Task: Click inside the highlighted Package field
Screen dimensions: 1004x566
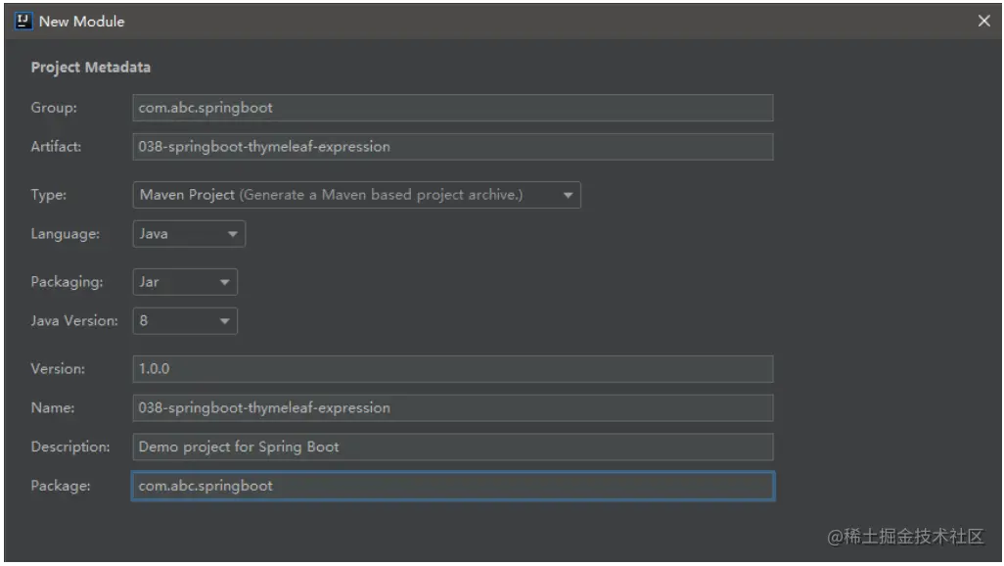Action: [x=453, y=486]
